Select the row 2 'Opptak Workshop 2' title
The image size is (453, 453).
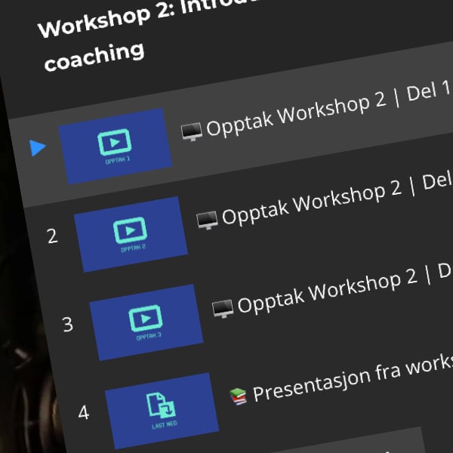pyautogui.click(x=337, y=198)
